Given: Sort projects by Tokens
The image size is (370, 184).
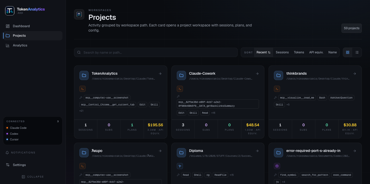Looking at the screenshot, I should 299,52.
